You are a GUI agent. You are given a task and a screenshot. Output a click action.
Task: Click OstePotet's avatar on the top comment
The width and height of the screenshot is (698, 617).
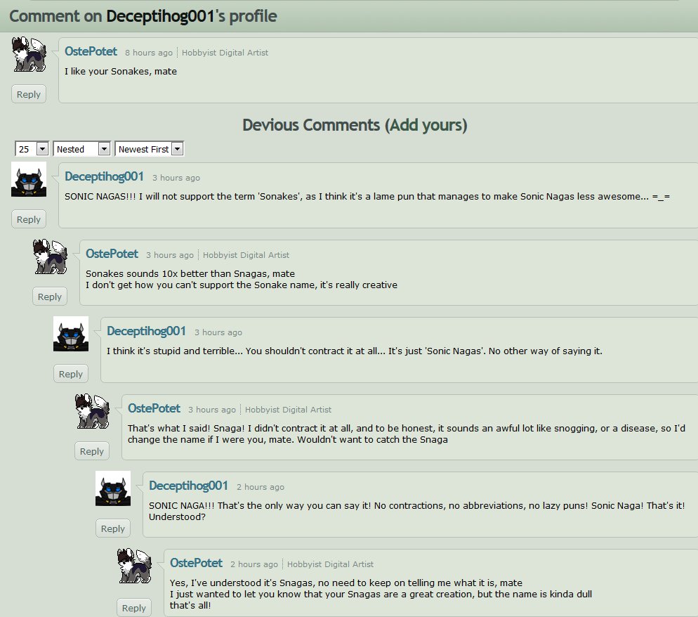pyautogui.click(x=29, y=54)
